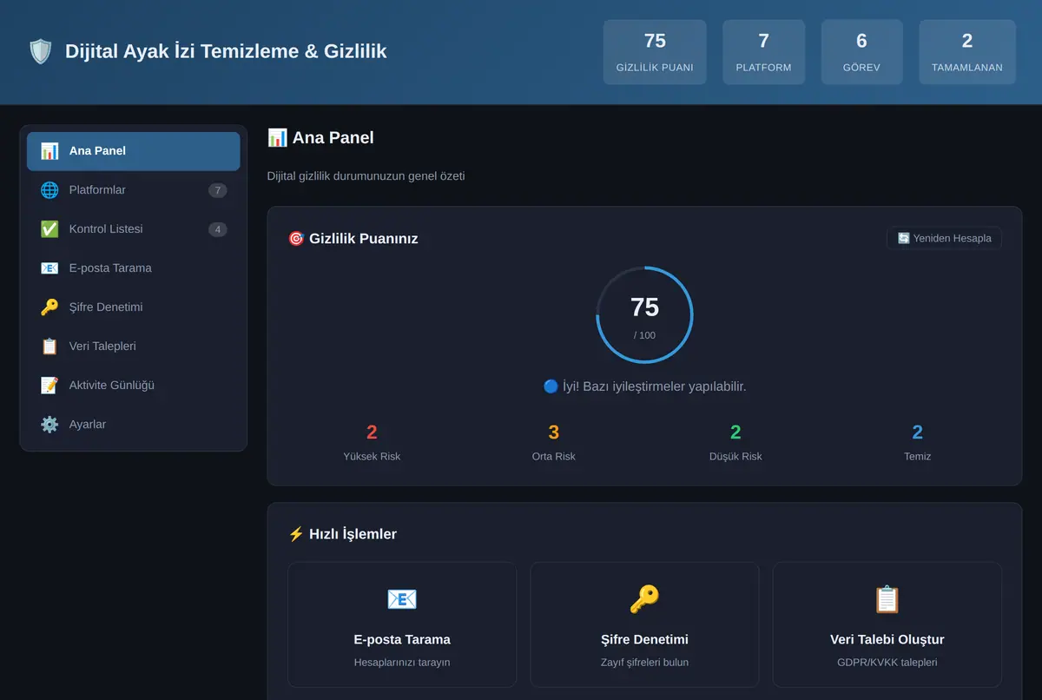This screenshot has height=700, width=1042.
Task: Click the shield logo icon in header
Action: tap(41, 51)
